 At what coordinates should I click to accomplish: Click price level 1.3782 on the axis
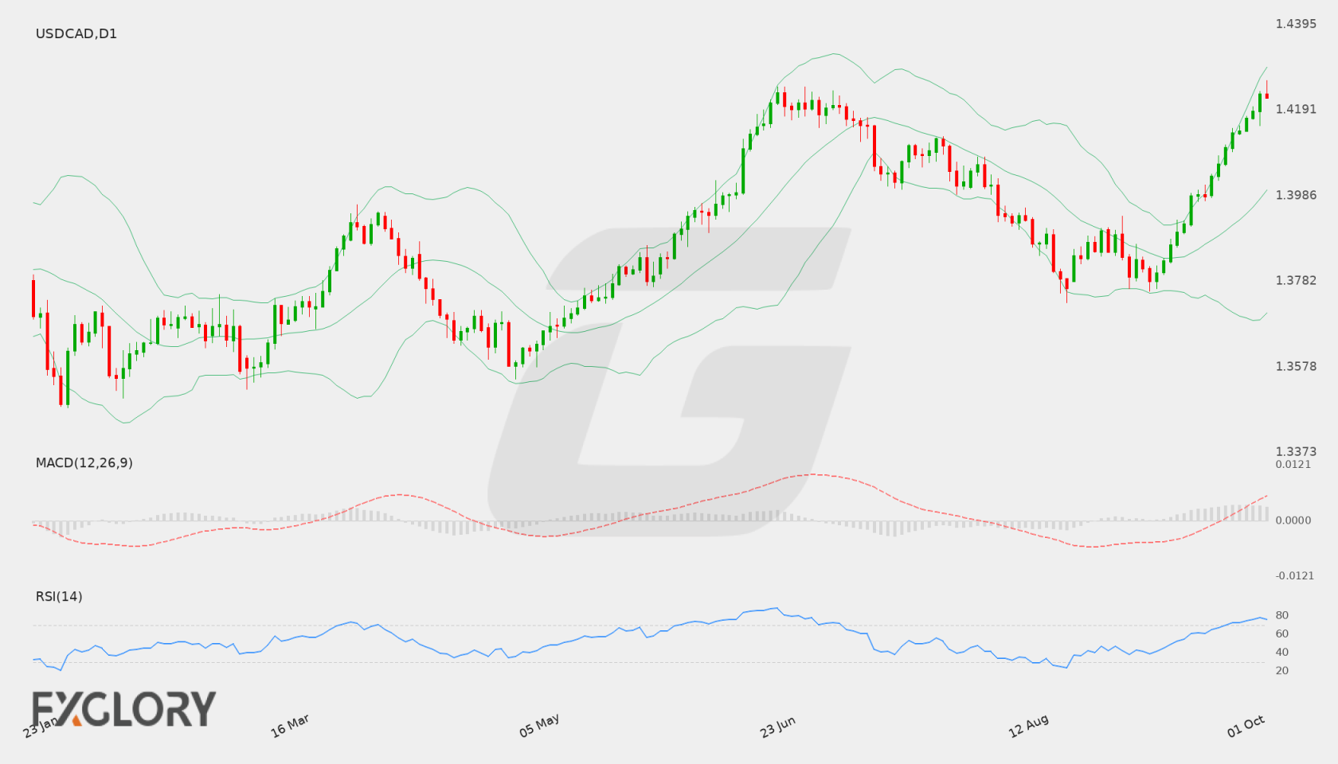pos(1296,280)
